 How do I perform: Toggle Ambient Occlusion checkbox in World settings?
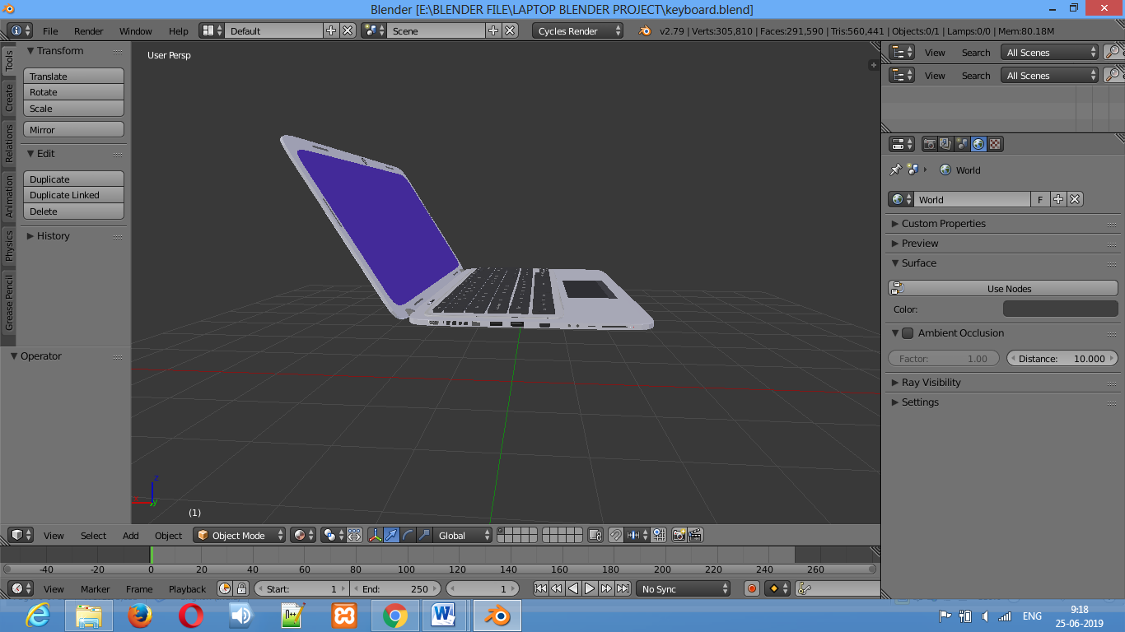coord(907,333)
